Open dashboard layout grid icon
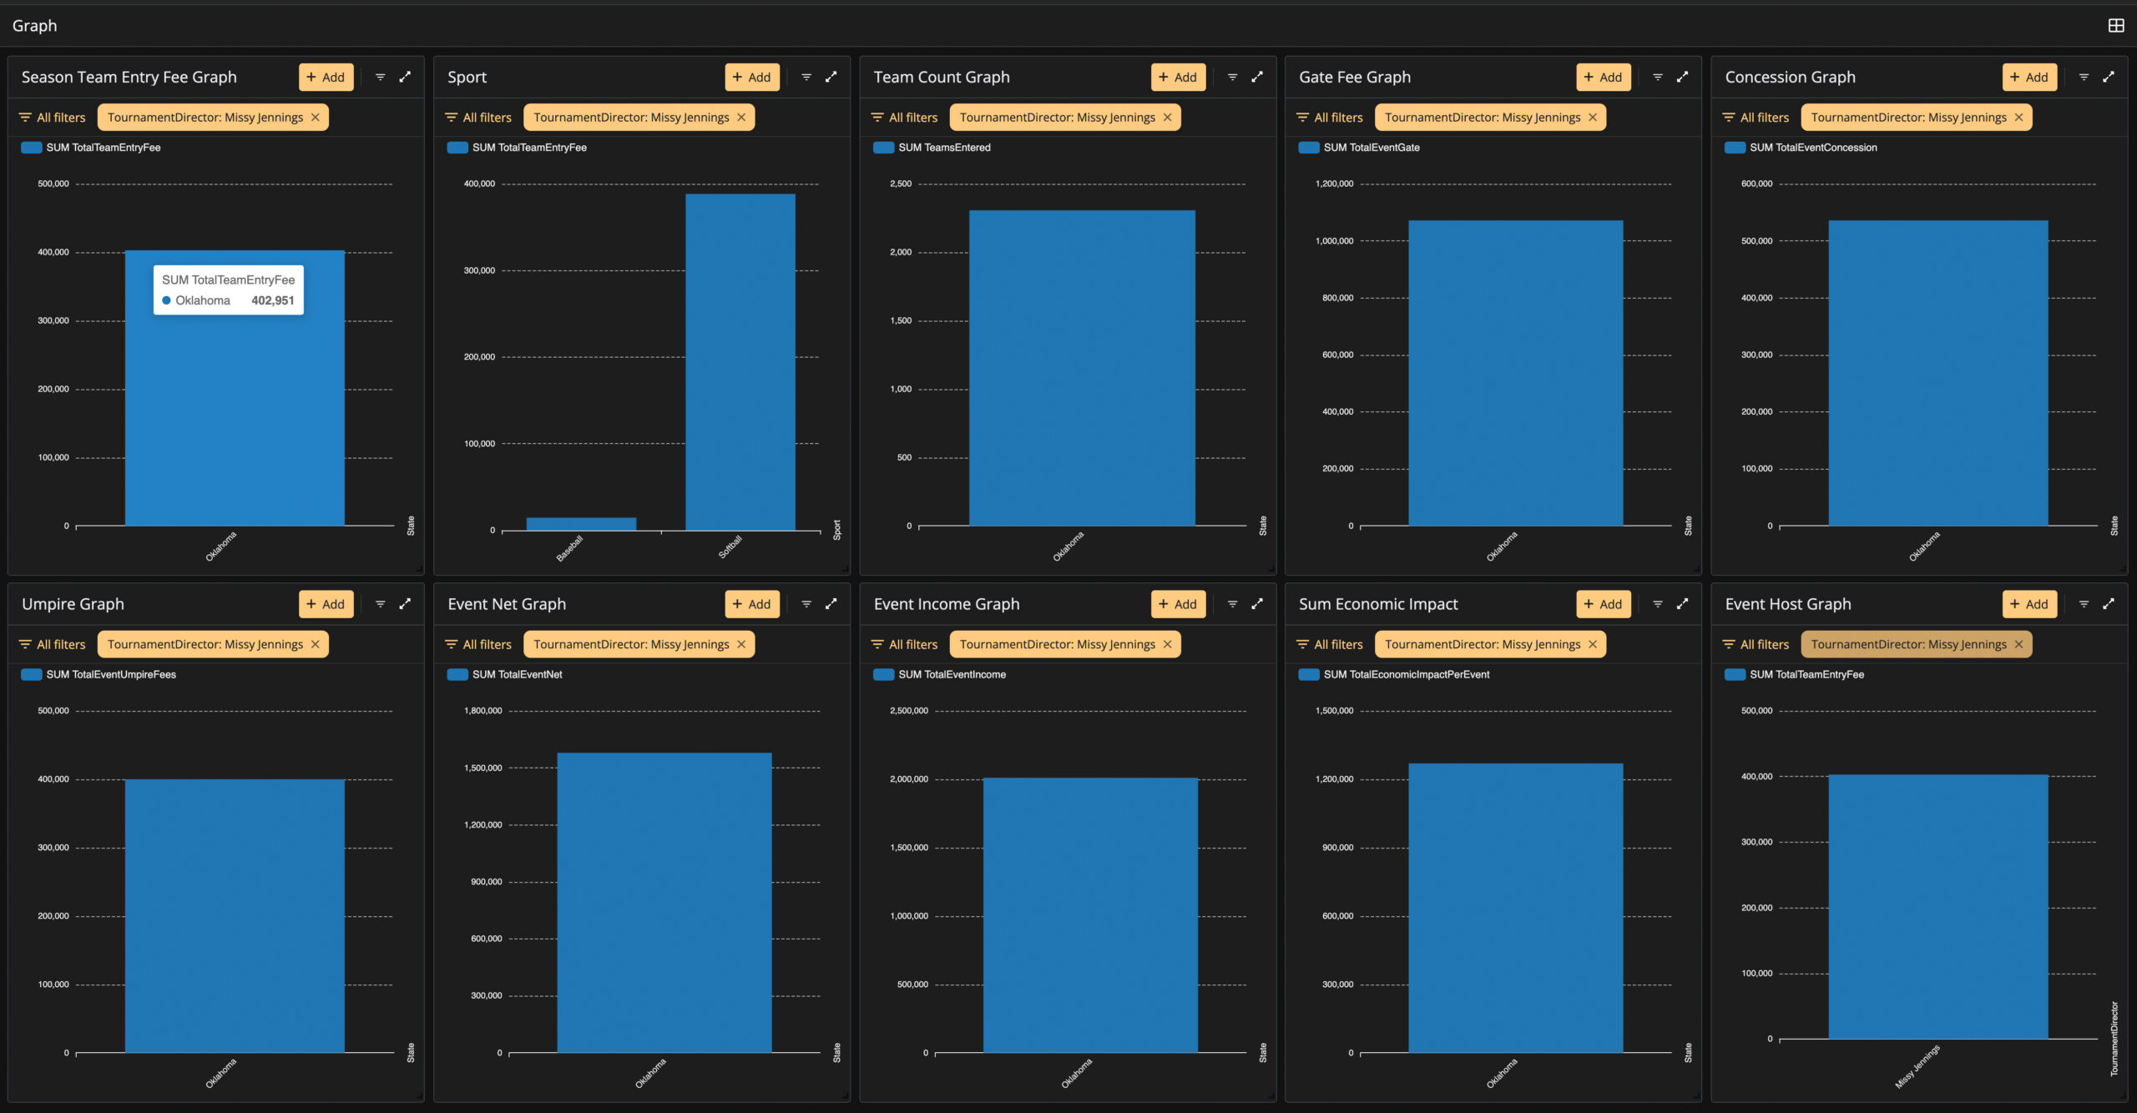 [x=2115, y=26]
